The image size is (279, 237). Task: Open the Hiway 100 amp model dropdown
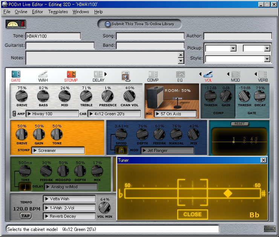pos(52,114)
